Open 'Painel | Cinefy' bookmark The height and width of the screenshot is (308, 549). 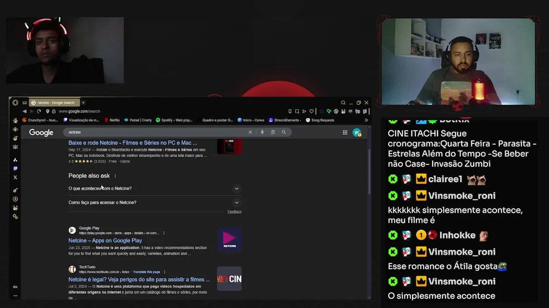pos(138,120)
